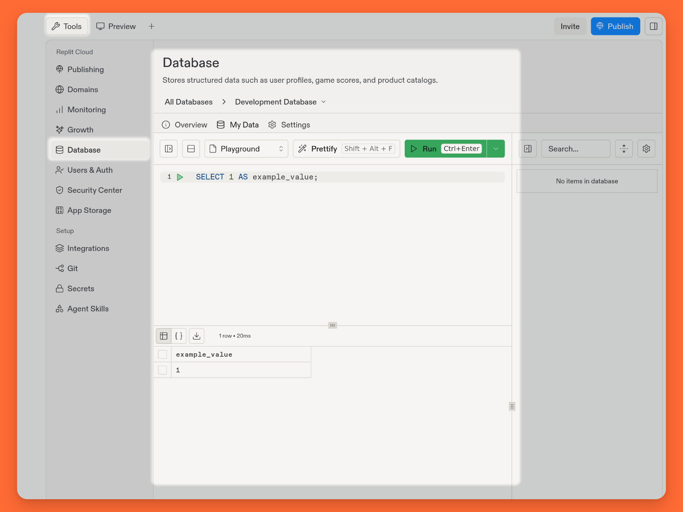Collapse the right schema panel icon
This screenshot has width=683, height=512.
[x=528, y=148]
